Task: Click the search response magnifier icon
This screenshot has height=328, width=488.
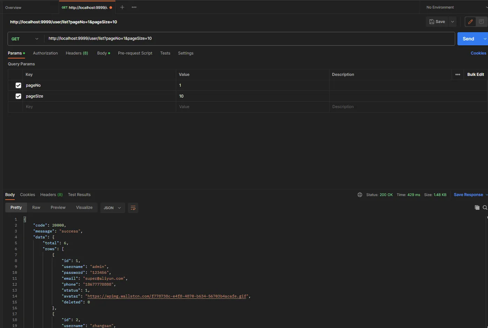Action: pos(485,208)
